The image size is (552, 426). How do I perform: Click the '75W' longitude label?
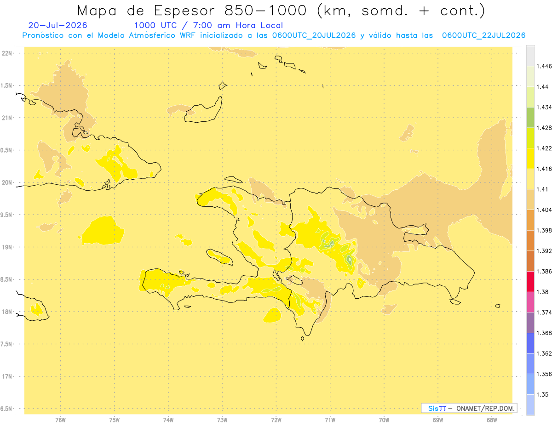click(115, 420)
